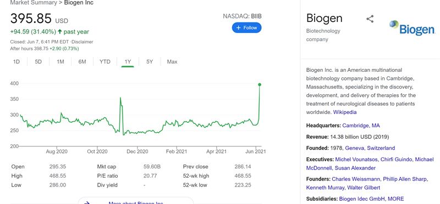
Task: Open the Wikipedia link for Biogen
Action: (x=345, y=112)
